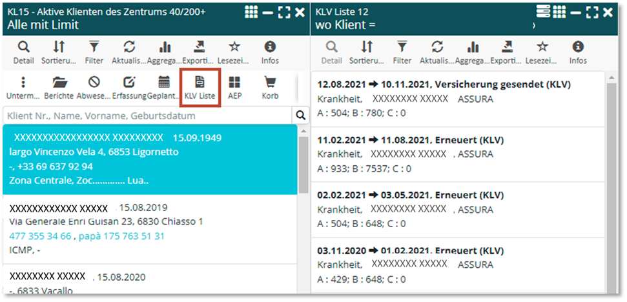Open Aggregat chart in KL15 panel
The width and height of the screenshot is (627, 302).
click(x=165, y=52)
